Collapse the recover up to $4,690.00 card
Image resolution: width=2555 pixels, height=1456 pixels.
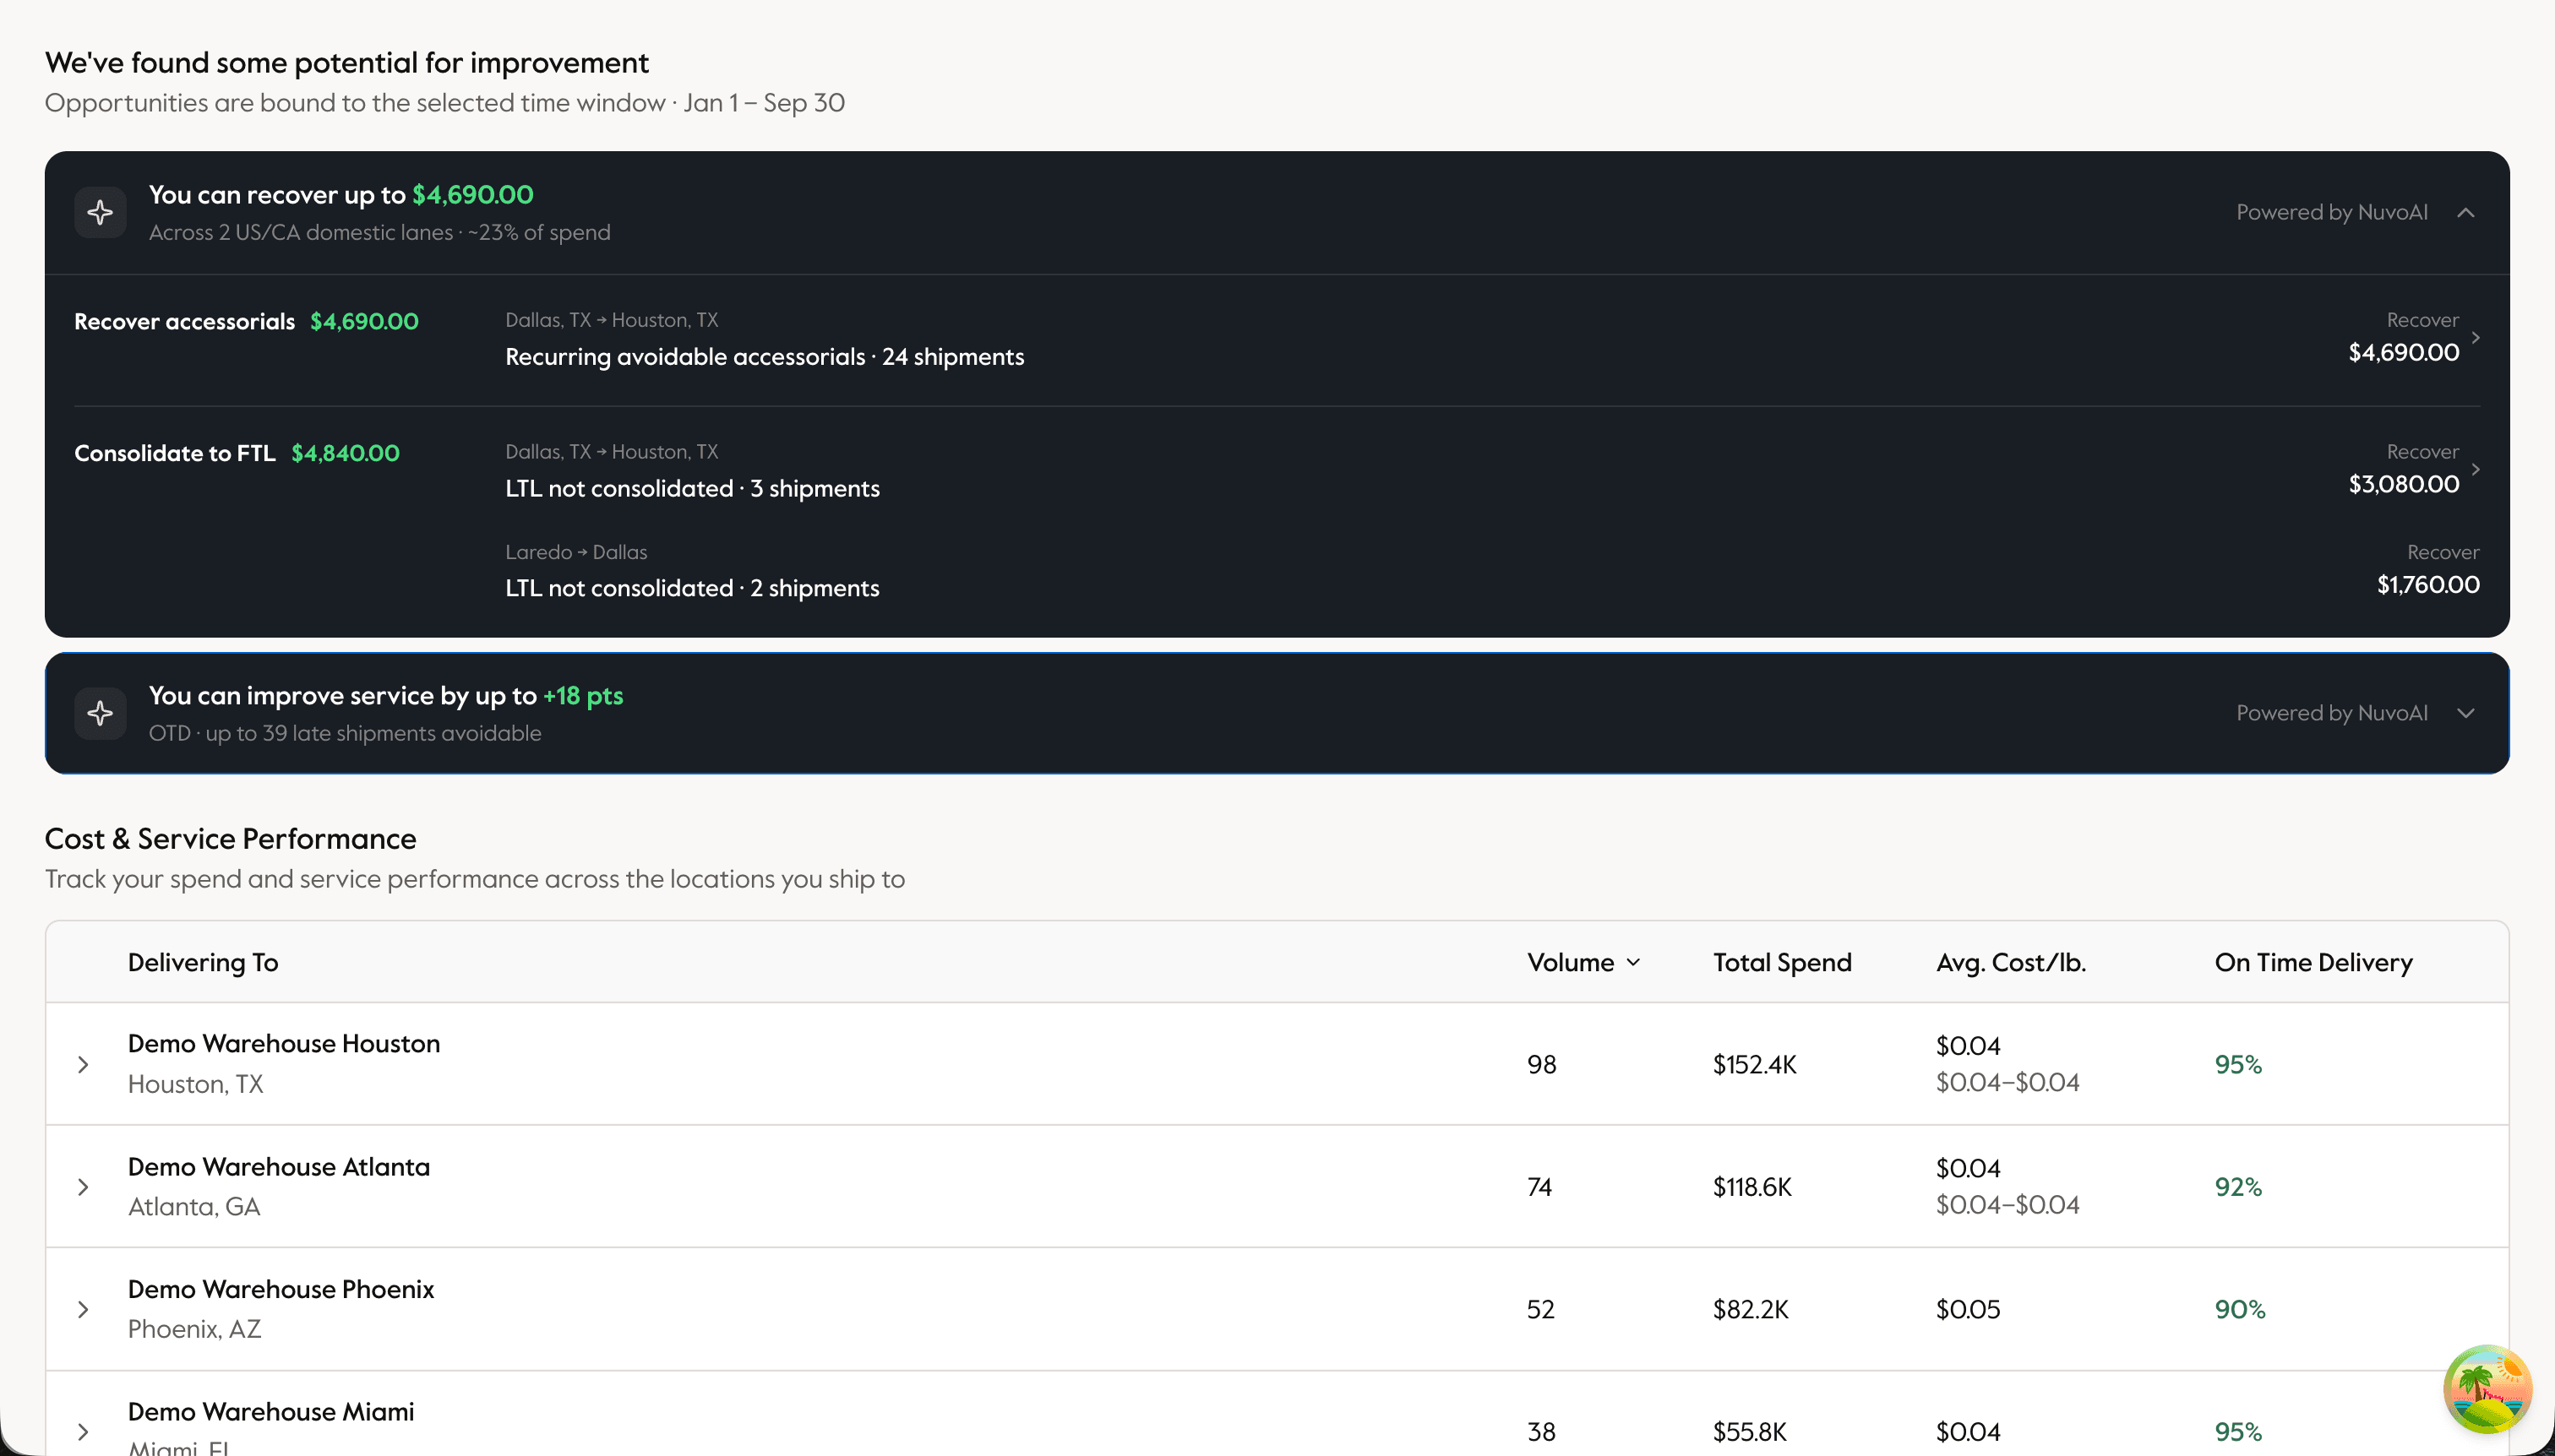coord(2466,212)
